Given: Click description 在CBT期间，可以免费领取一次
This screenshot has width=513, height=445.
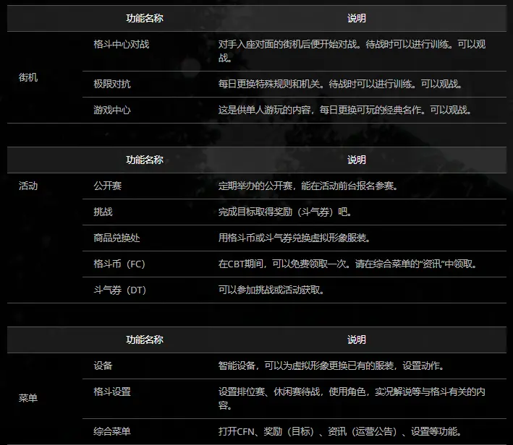Looking at the screenshot, I should click(348, 264).
